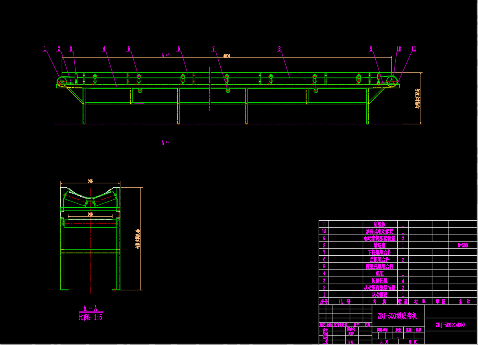478x345 pixels.
Task: Select ZBJ-500型皮带机 title text
Action: coord(397,316)
